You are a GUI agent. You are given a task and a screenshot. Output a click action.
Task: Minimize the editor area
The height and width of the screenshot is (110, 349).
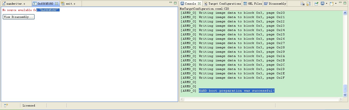click(x=171, y=3)
